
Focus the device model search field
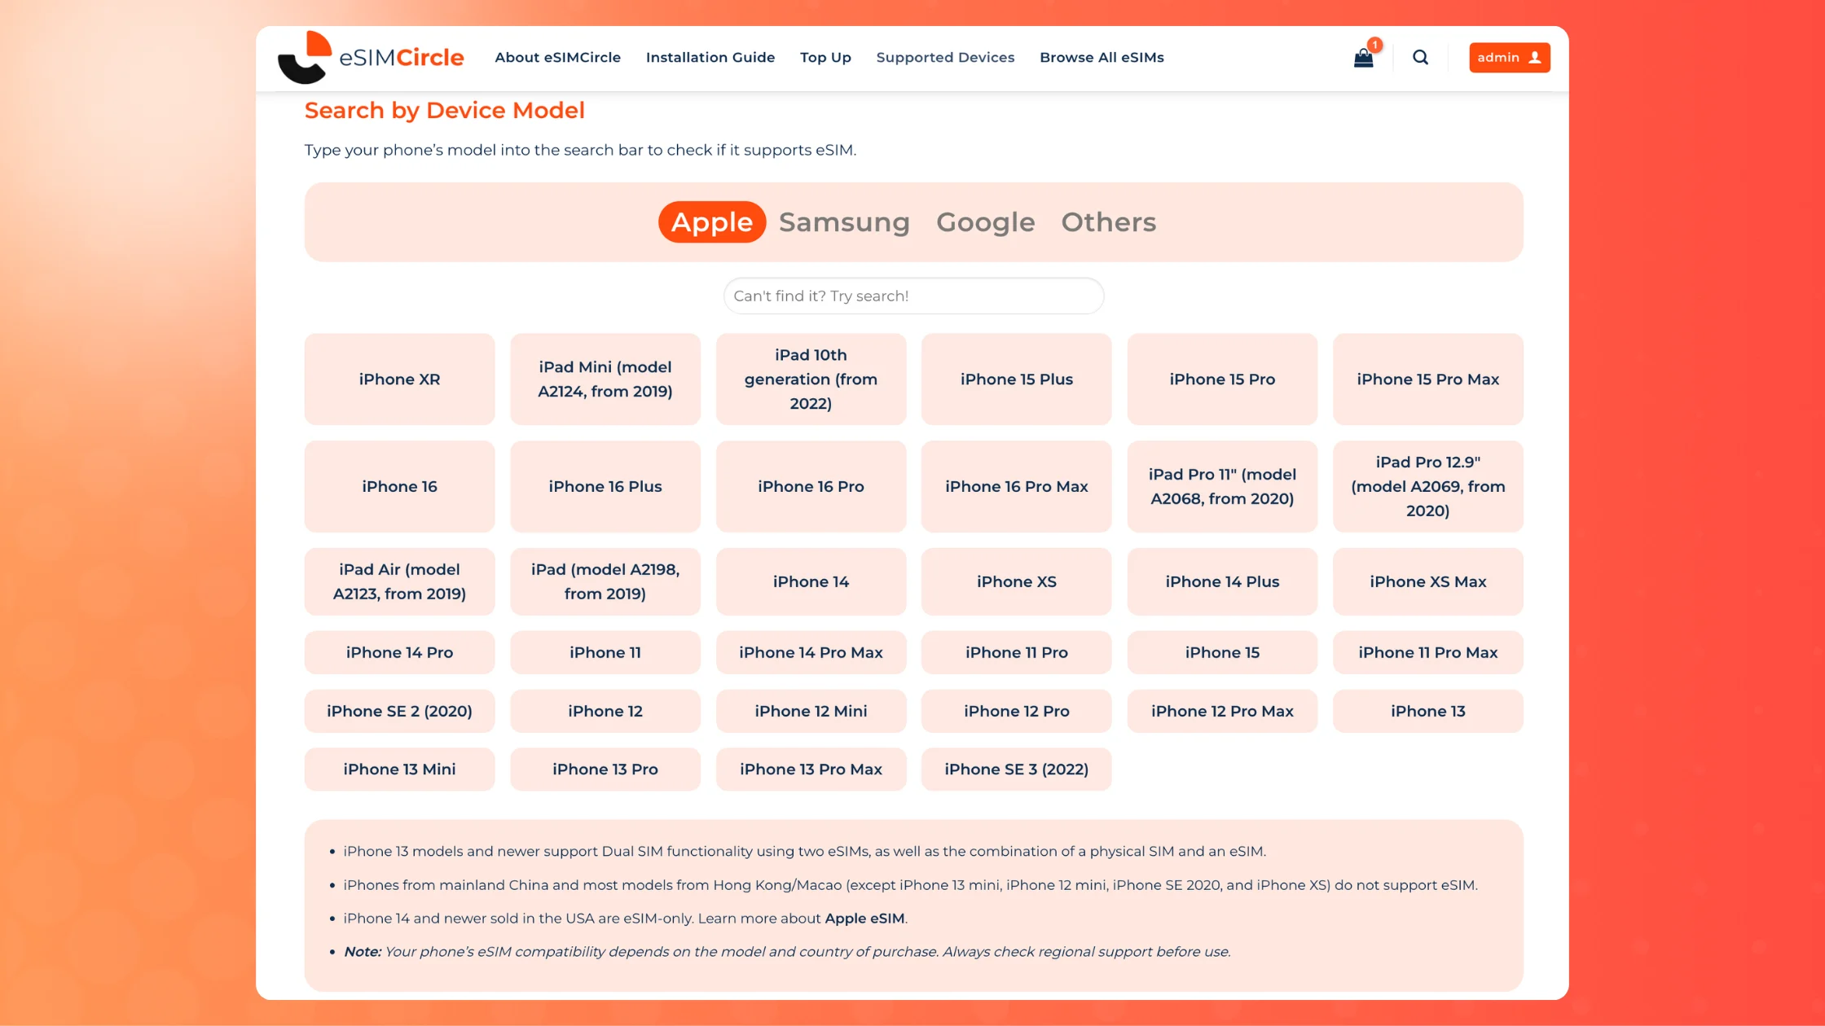coord(913,296)
